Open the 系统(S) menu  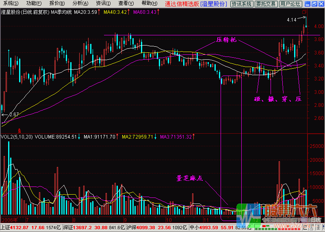click(11, 4)
